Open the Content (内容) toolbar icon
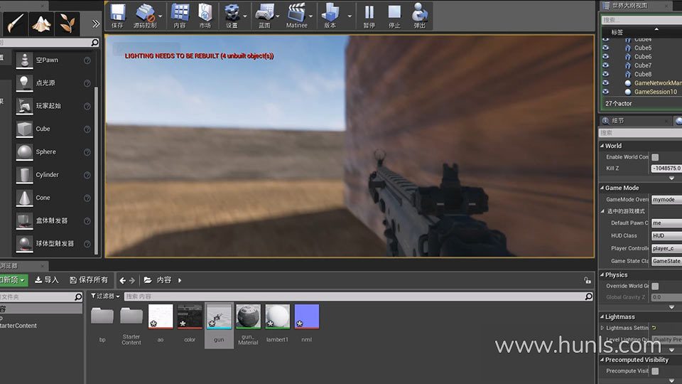Viewport: 682px width, 384px height. coord(180,16)
